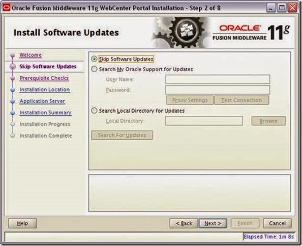Click Installation Complete step label
Image resolution: width=302 pixels, height=246 pixels.
tap(46, 136)
